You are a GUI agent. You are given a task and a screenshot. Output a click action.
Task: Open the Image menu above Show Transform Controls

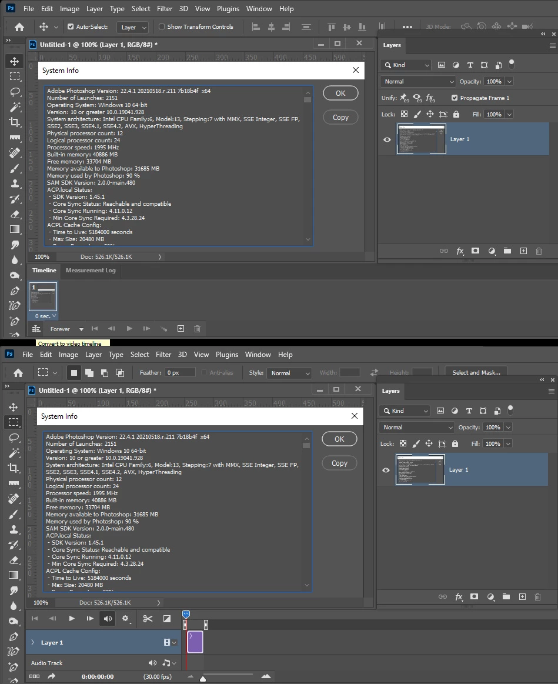click(69, 9)
